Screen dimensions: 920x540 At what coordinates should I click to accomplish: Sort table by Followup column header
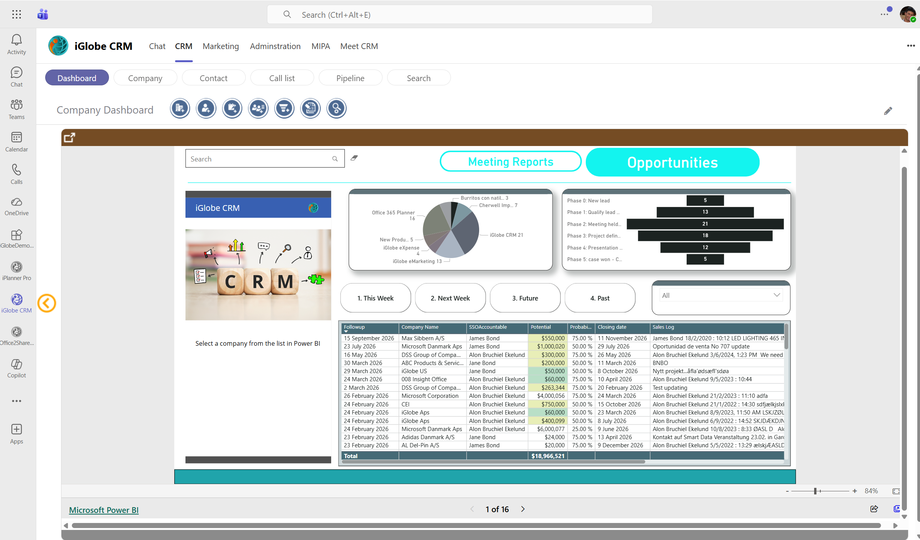[354, 327]
